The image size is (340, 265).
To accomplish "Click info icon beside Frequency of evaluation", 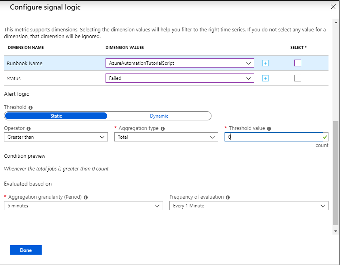I will pos(228,197).
